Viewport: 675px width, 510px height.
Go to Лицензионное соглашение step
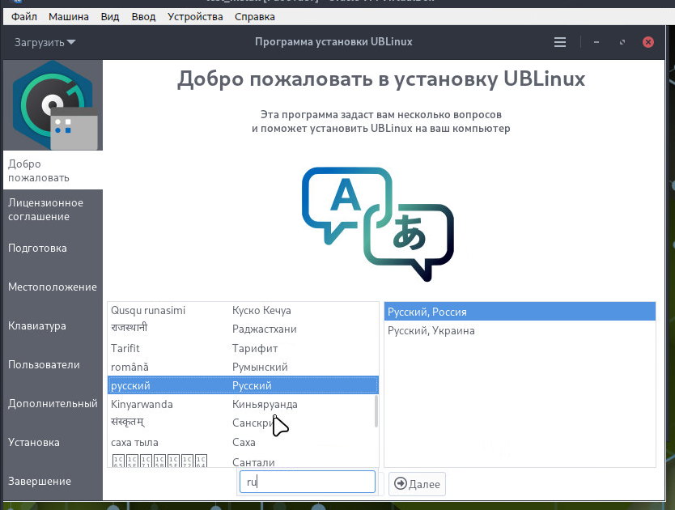[53, 210]
